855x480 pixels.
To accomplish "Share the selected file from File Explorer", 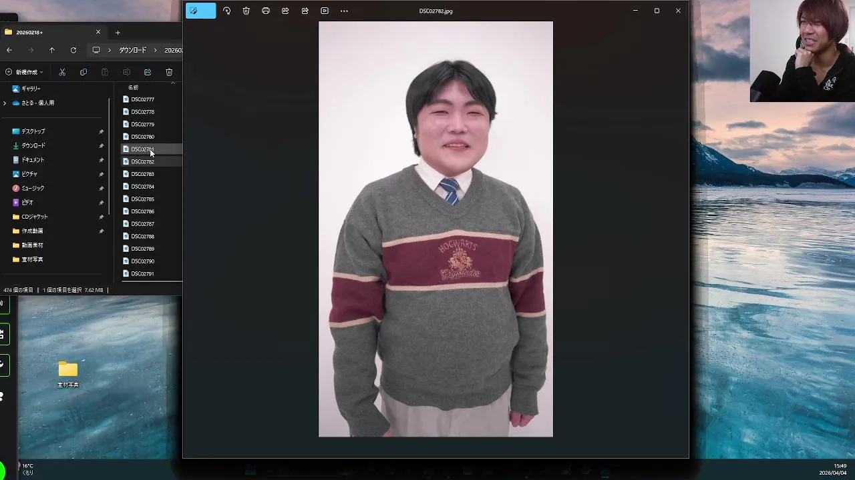I will (x=148, y=72).
